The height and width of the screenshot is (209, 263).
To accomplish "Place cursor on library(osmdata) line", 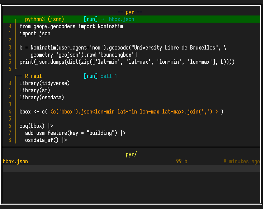I will pos(42,98).
